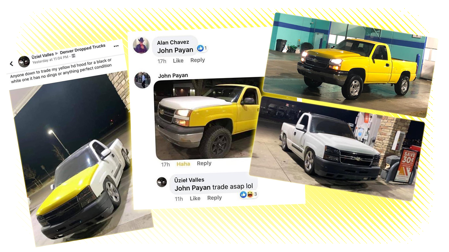Like Uziel Valles's 'trade asap lol' comment
Screen dimensions: 449x252
[x=195, y=198]
